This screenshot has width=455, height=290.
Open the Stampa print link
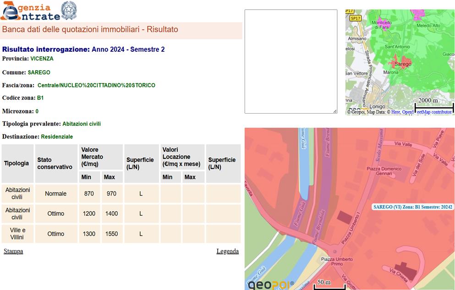pyautogui.click(x=13, y=251)
